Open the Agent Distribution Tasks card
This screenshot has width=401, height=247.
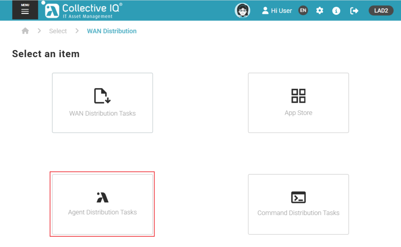point(103,204)
